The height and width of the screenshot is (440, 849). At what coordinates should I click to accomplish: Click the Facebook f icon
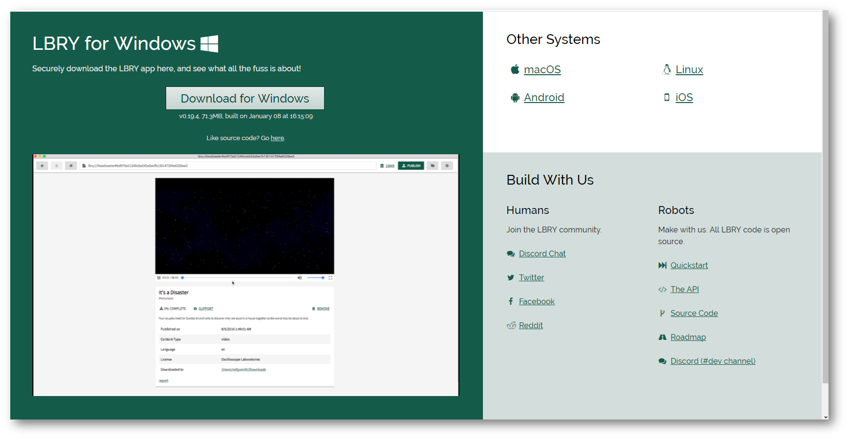click(x=511, y=301)
